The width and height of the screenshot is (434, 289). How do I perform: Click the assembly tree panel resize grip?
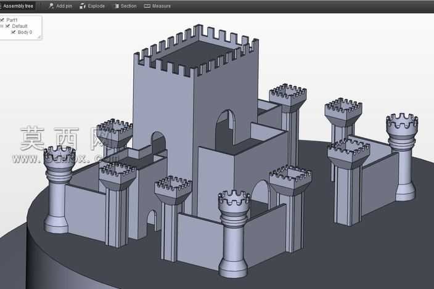[x=39, y=37]
